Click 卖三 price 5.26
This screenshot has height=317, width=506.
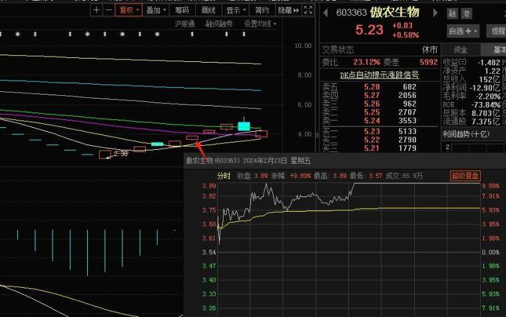click(x=372, y=104)
